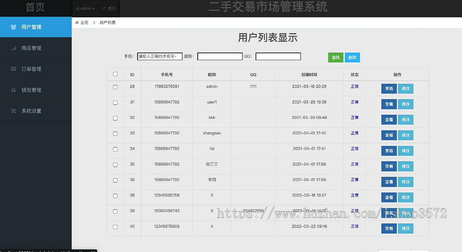462x252 pixels.
Task: Check the box for user ID 31
Action: tap(115, 102)
